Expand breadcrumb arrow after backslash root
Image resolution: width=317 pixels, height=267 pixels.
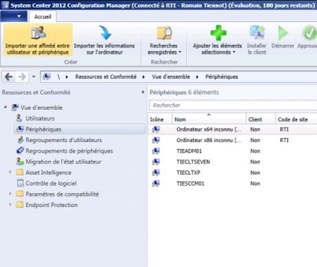click(67, 77)
